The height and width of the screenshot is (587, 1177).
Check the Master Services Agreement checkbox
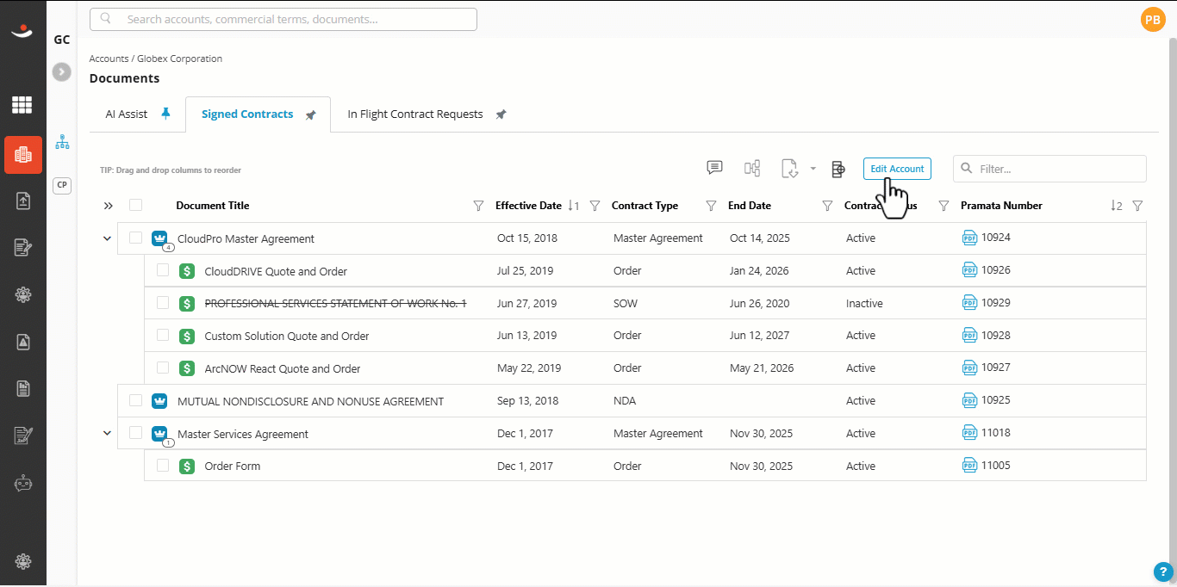pos(135,432)
